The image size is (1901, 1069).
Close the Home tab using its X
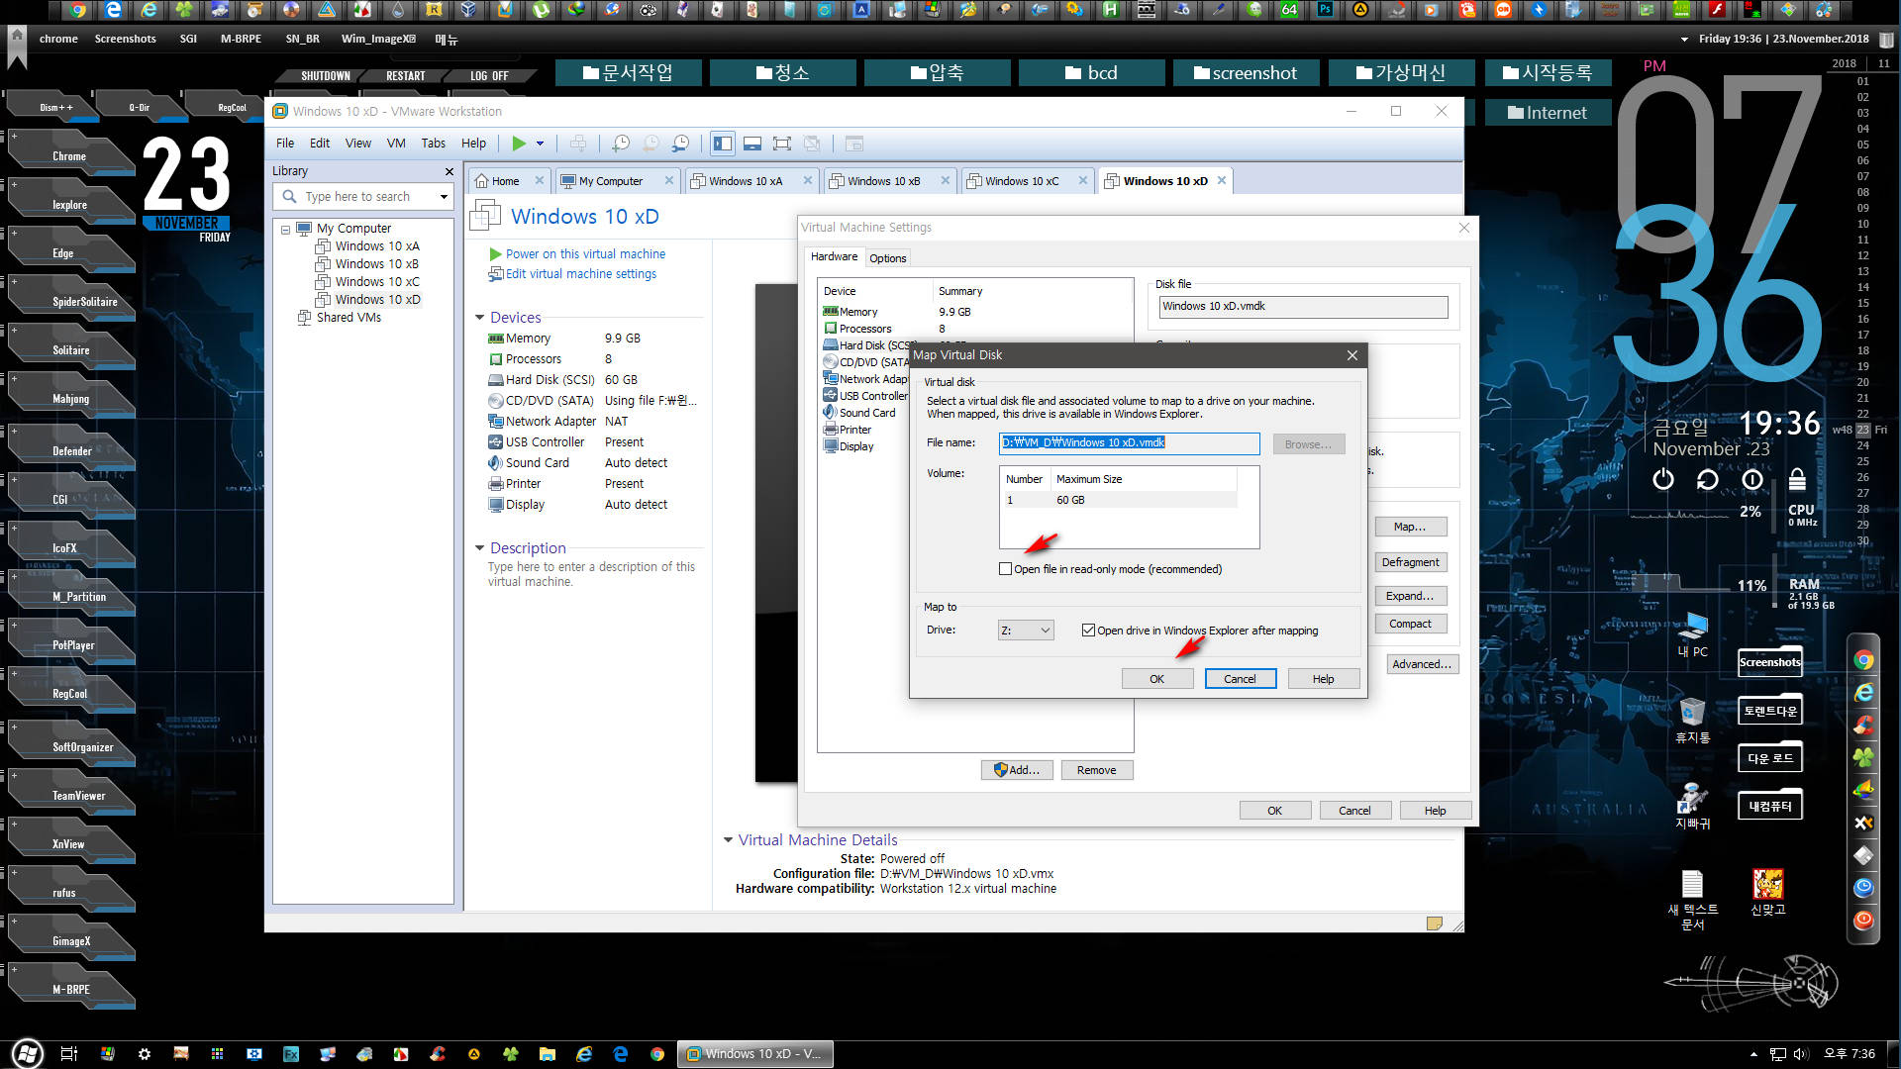point(540,180)
